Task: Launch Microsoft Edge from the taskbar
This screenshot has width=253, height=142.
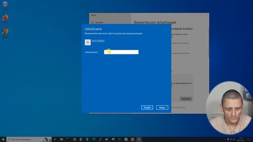Action: tap(94, 139)
